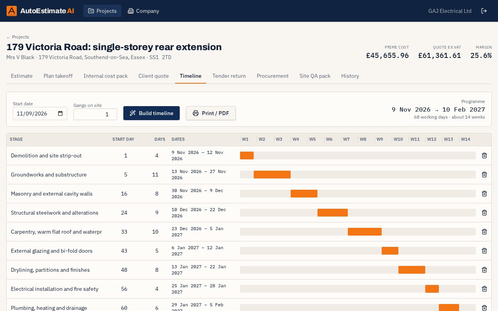This screenshot has height=311, width=498.
Task: Follow the back to Projects link
Action: (x=18, y=37)
